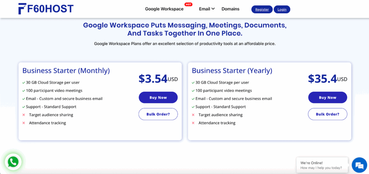Click the HOT badge on Google Workspace
This screenshot has width=369, height=174.
[188, 4]
